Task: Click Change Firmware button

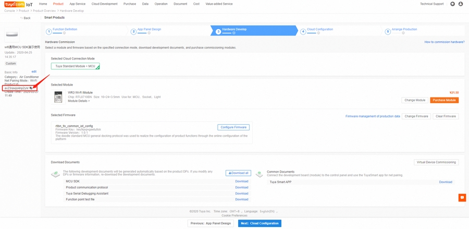Action: (x=416, y=116)
